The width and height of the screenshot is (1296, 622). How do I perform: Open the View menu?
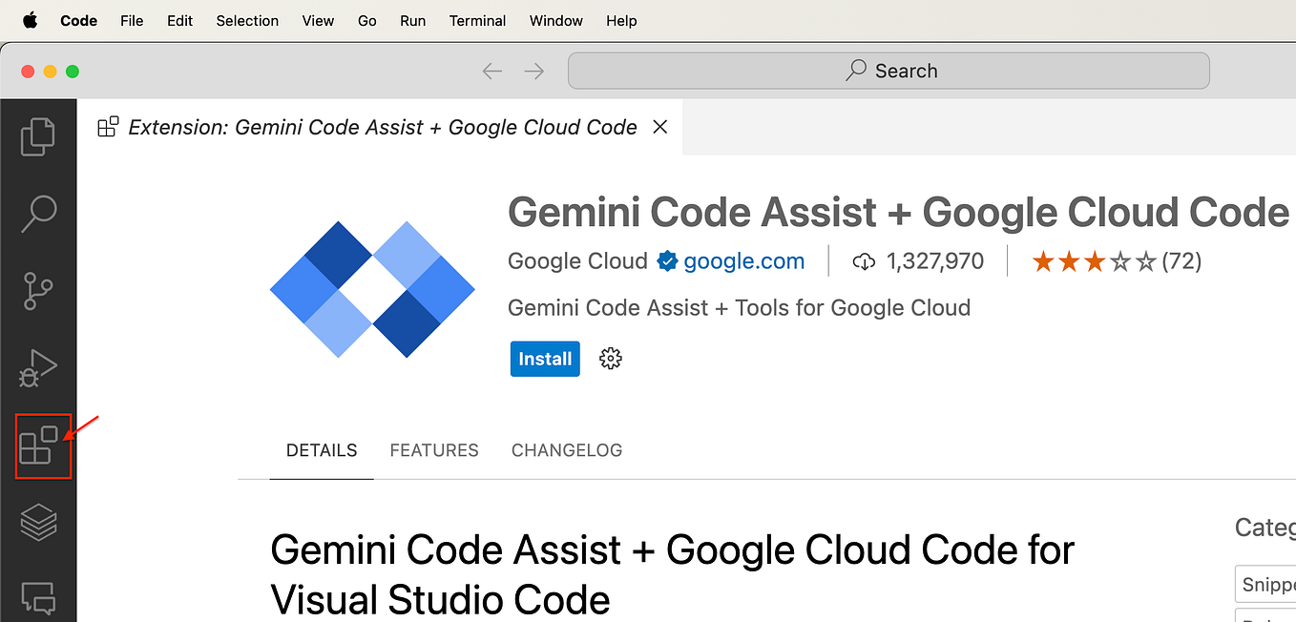318,20
